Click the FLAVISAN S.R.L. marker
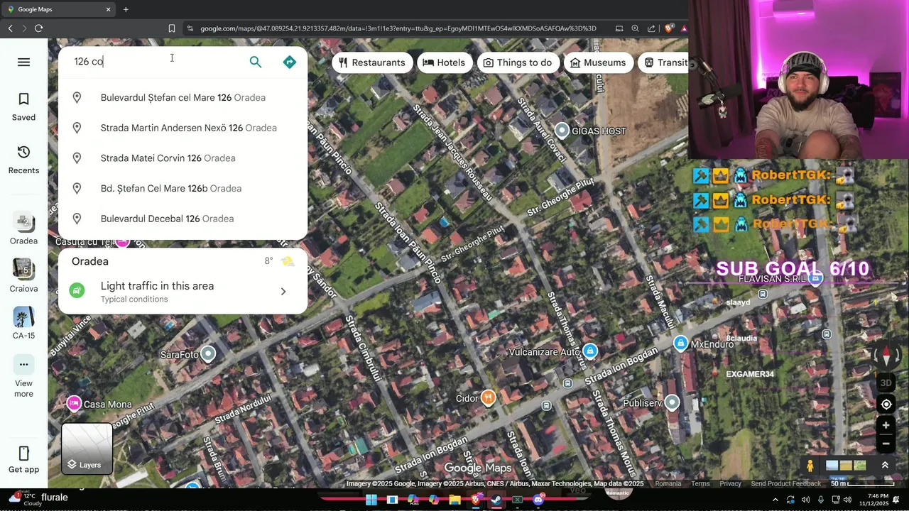 [x=816, y=278]
